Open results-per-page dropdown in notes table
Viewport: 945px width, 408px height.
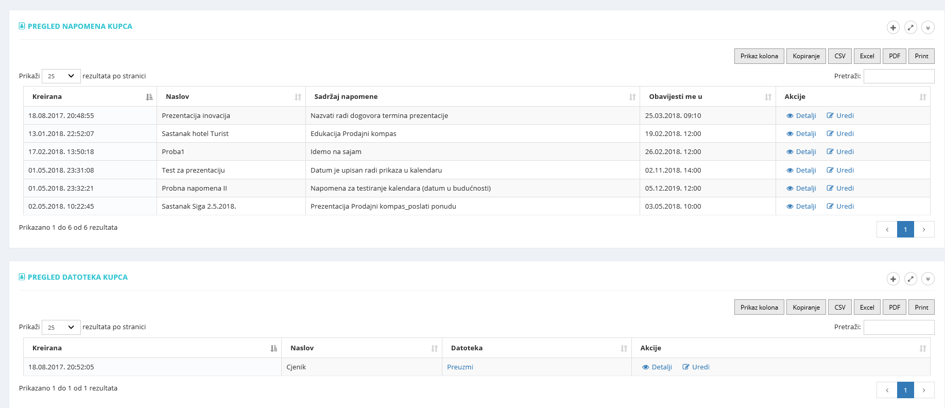coord(61,76)
